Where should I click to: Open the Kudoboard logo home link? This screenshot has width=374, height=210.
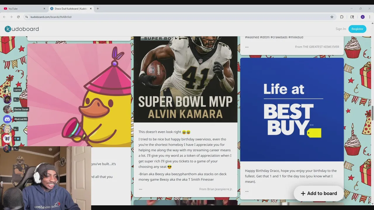[22, 29]
